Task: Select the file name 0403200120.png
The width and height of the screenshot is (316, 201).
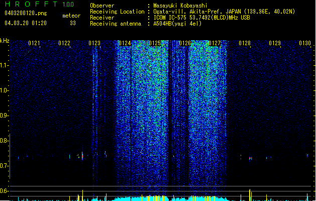Action: (x=26, y=14)
